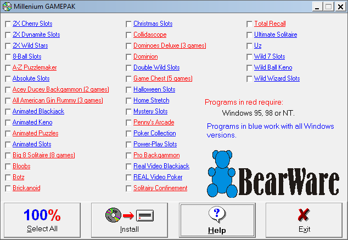348x240 pixels.
Task: Enable the Ultimate Solitaire checkbox
Action: click(249, 35)
